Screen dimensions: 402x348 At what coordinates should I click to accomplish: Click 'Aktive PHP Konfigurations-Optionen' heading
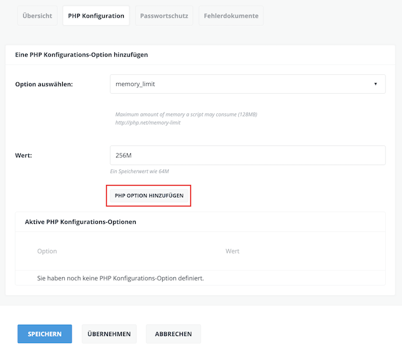coord(80,222)
